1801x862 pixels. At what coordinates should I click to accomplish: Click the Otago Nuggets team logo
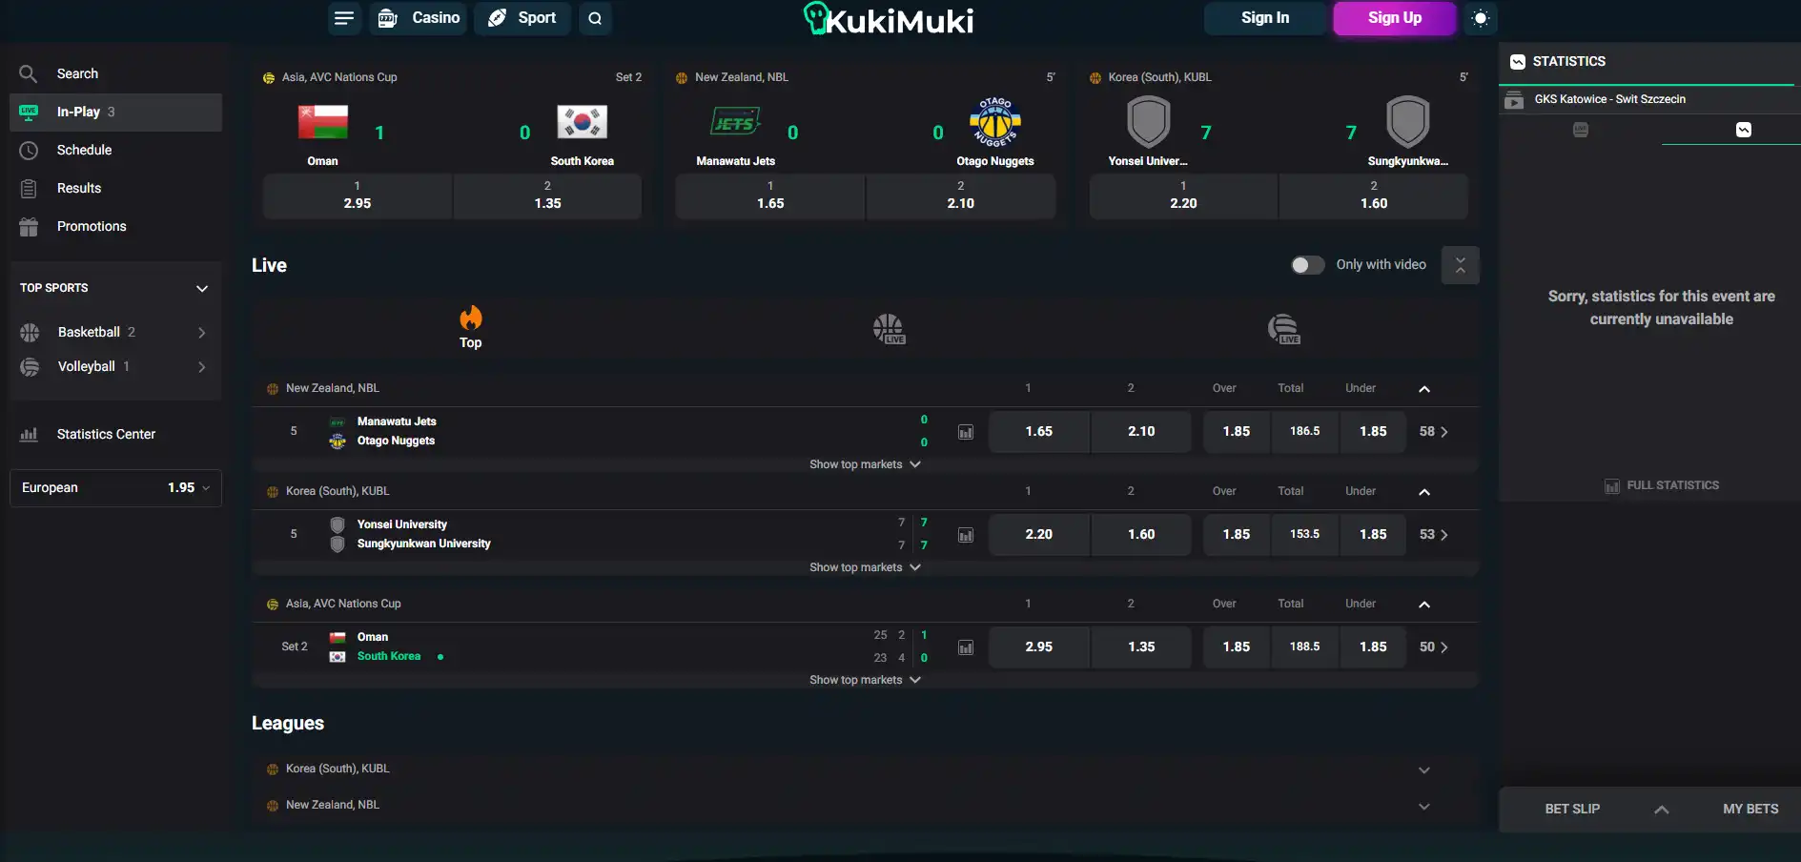(995, 122)
